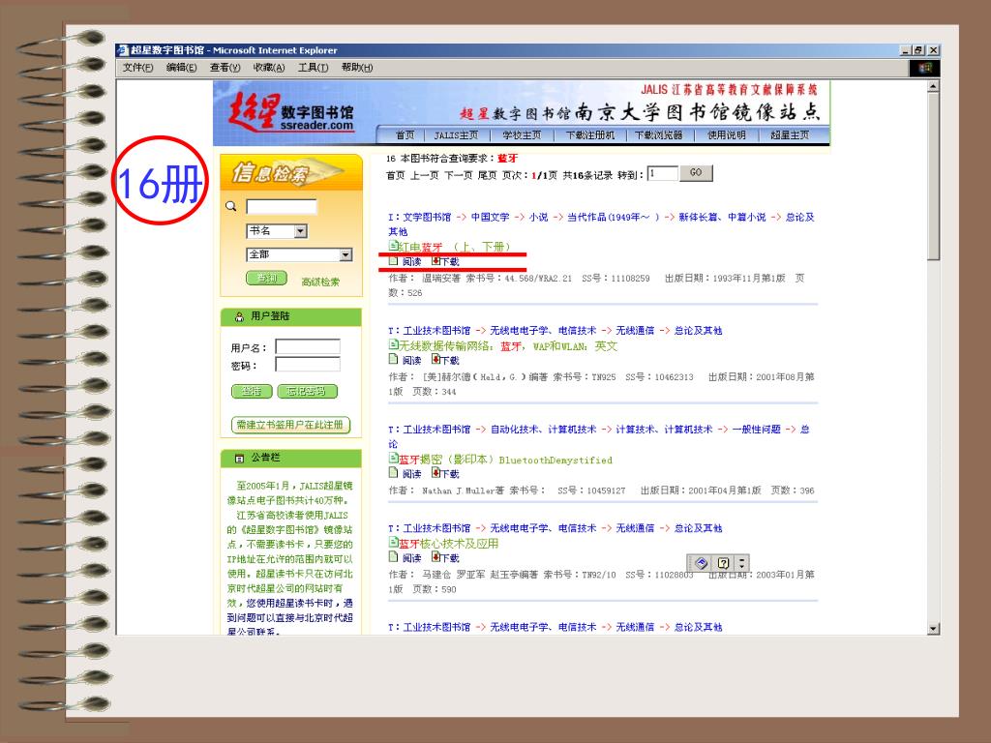Click the 下一页 pagination link

coord(458,175)
